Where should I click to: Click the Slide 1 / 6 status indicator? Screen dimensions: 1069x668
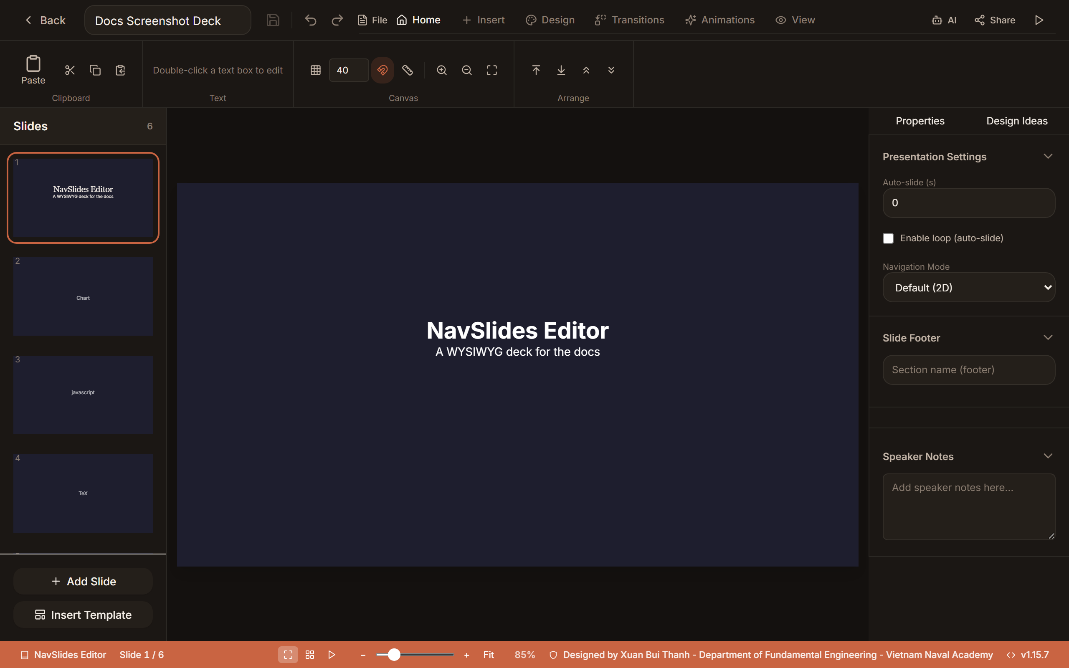tap(142, 655)
